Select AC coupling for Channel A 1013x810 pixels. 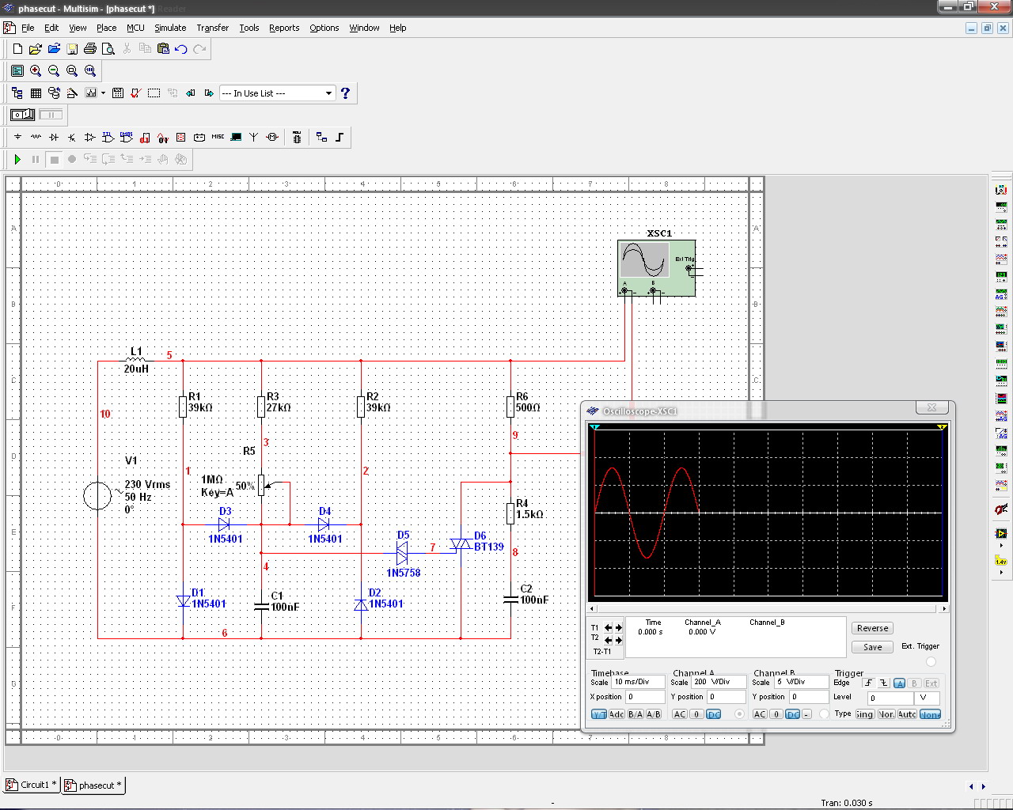[x=679, y=714]
